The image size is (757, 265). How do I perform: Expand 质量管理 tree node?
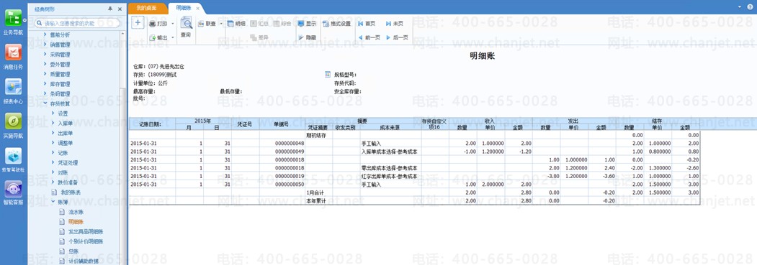[x=45, y=74]
